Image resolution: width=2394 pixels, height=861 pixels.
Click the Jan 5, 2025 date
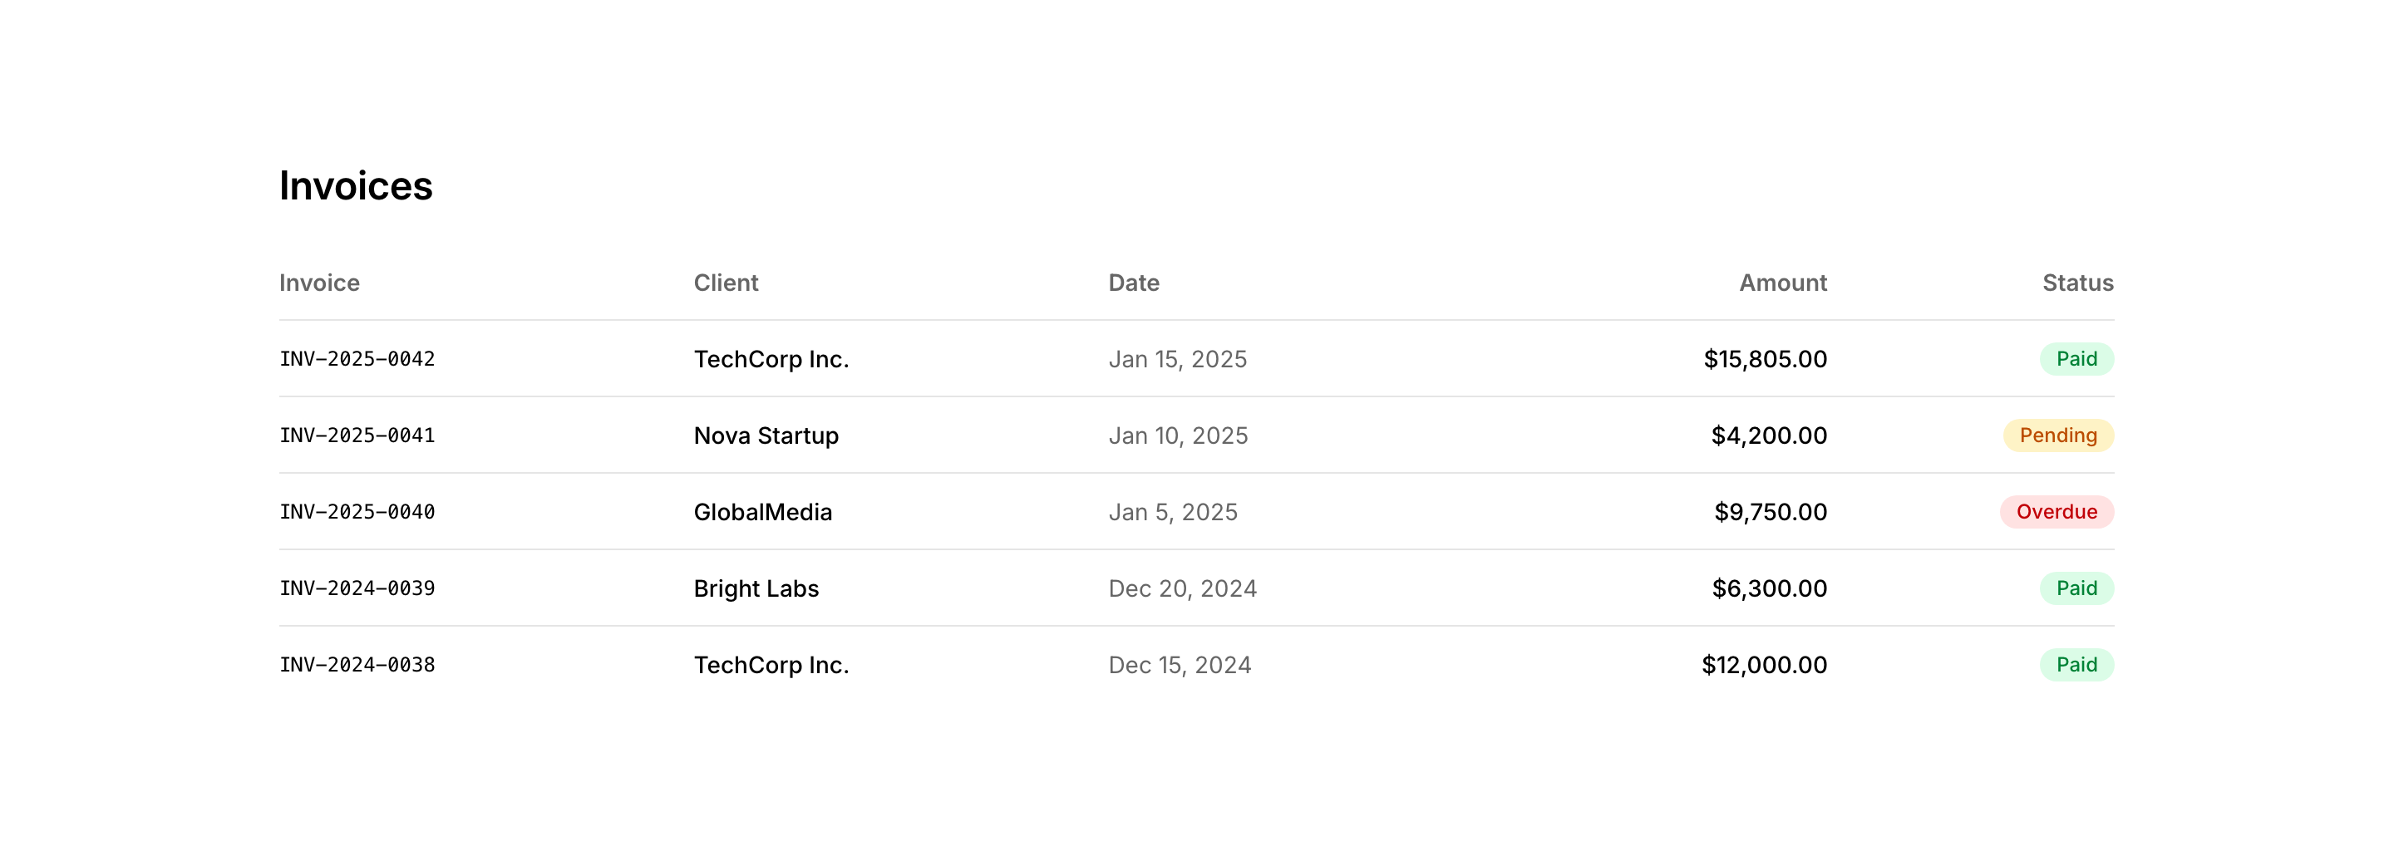(x=1172, y=512)
